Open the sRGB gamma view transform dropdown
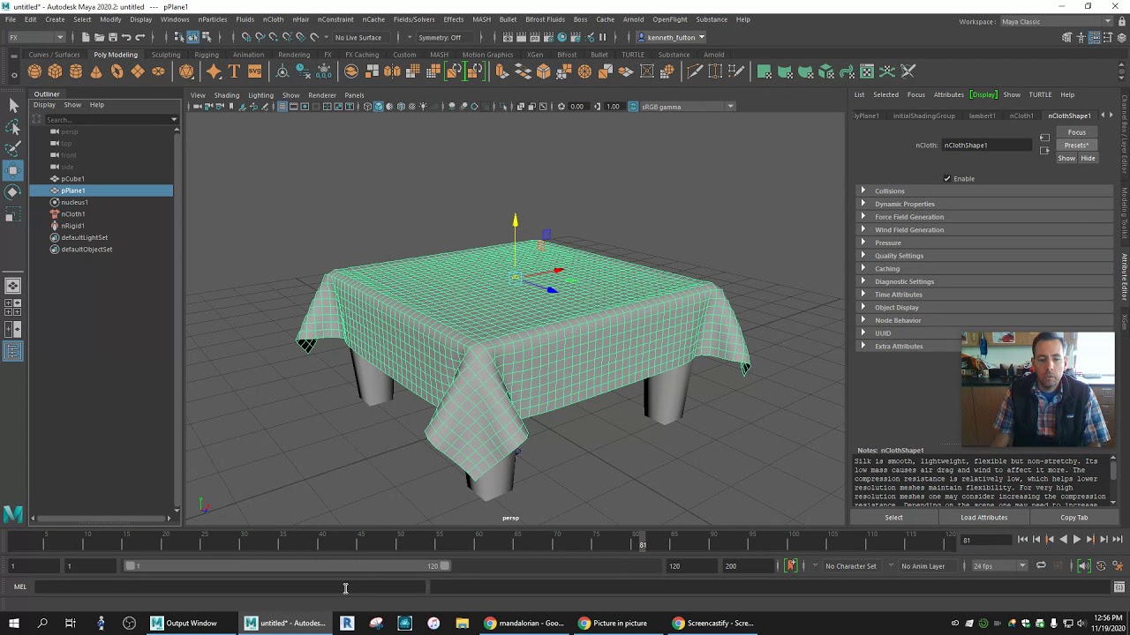Screen dimensions: 1130x635 (688, 107)
